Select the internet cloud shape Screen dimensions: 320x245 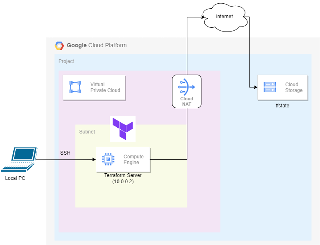point(225,17)
